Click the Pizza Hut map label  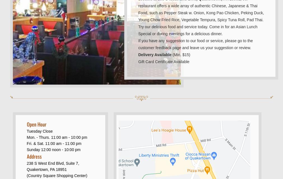195,171
